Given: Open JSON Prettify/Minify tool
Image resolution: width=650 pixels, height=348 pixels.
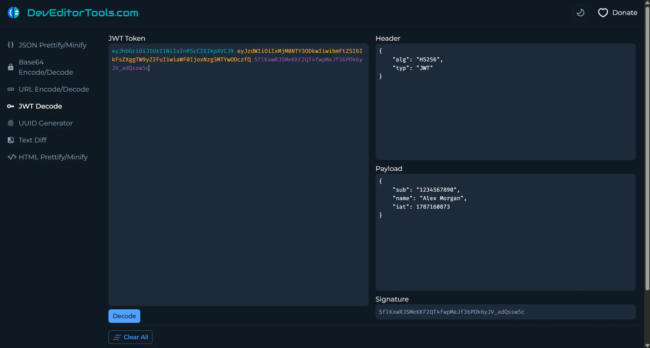Looking at the screenshot, I should tap(53, 45).
